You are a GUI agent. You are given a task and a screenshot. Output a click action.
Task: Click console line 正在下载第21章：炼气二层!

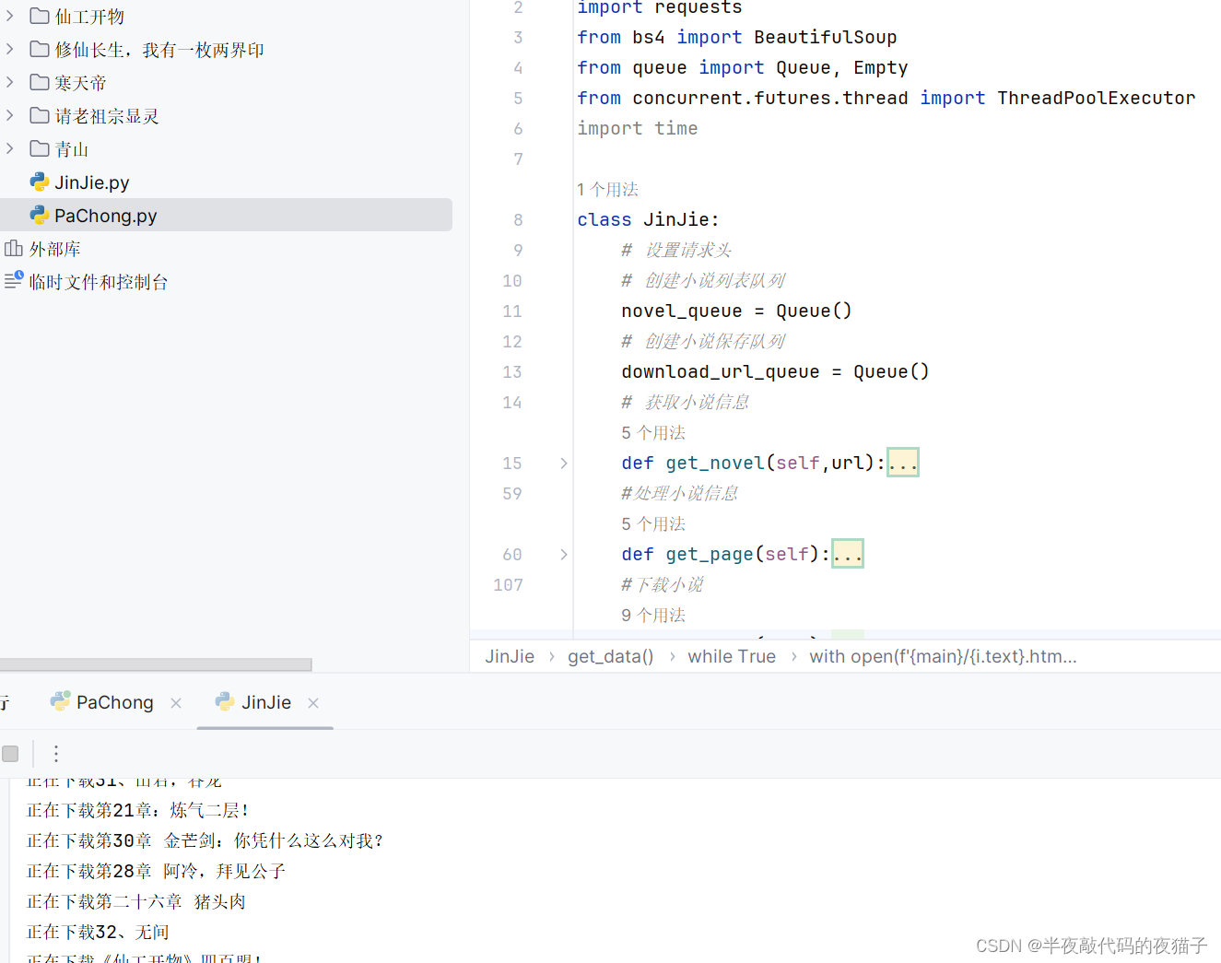[138, 810]
